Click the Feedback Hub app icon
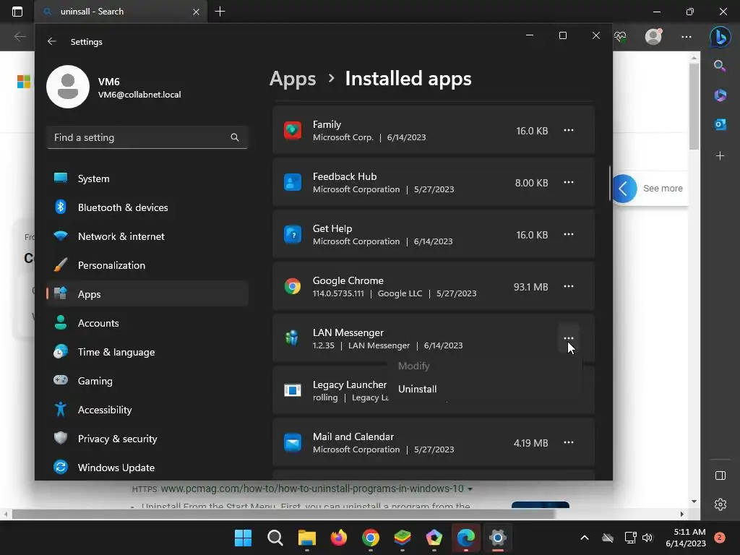Image resolution: width=740 pixels, height=555 pixels. [x=293, y=182]
